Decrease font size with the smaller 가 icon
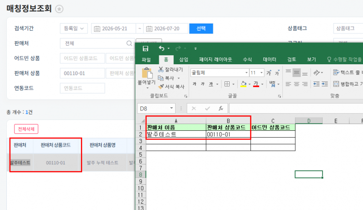363x210 pixels. click(x=277, y=73)
